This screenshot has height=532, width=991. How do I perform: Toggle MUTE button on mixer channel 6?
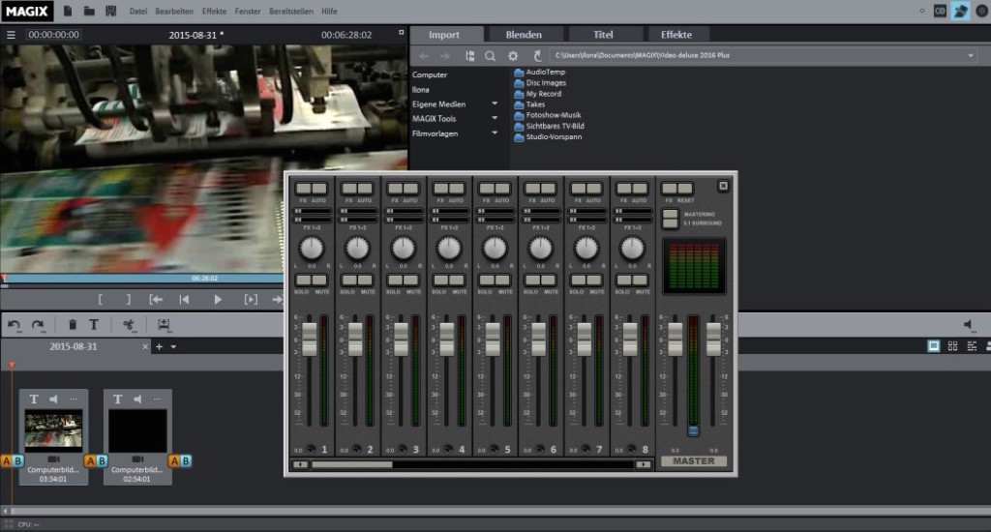549,280
